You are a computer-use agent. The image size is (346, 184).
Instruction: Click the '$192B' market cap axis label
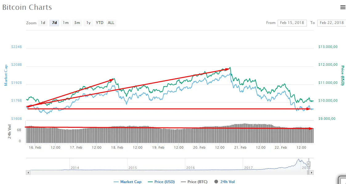[16, 83]
